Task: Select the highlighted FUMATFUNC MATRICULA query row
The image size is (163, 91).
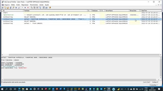Action: [81, 19]
